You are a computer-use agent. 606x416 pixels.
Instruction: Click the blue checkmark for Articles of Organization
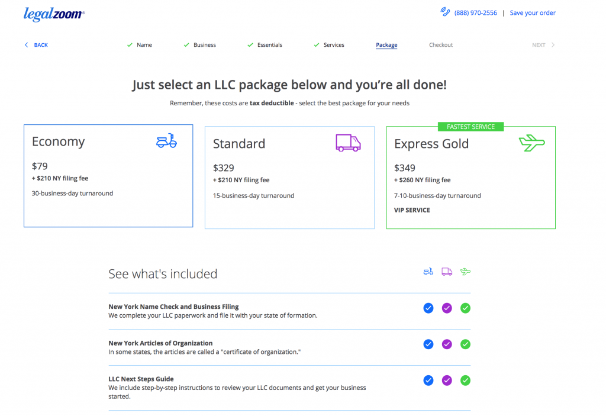(x=428, y=344)
